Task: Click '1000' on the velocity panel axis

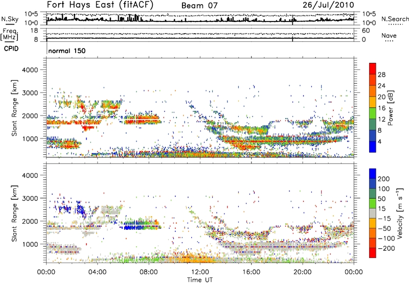Action: [30, 244]
